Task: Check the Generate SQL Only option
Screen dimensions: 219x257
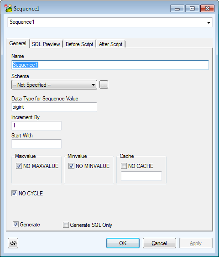Action: click(66, 225)
